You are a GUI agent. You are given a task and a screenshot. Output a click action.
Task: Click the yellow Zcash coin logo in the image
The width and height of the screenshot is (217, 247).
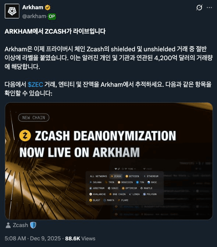click(x=25, y=135)
